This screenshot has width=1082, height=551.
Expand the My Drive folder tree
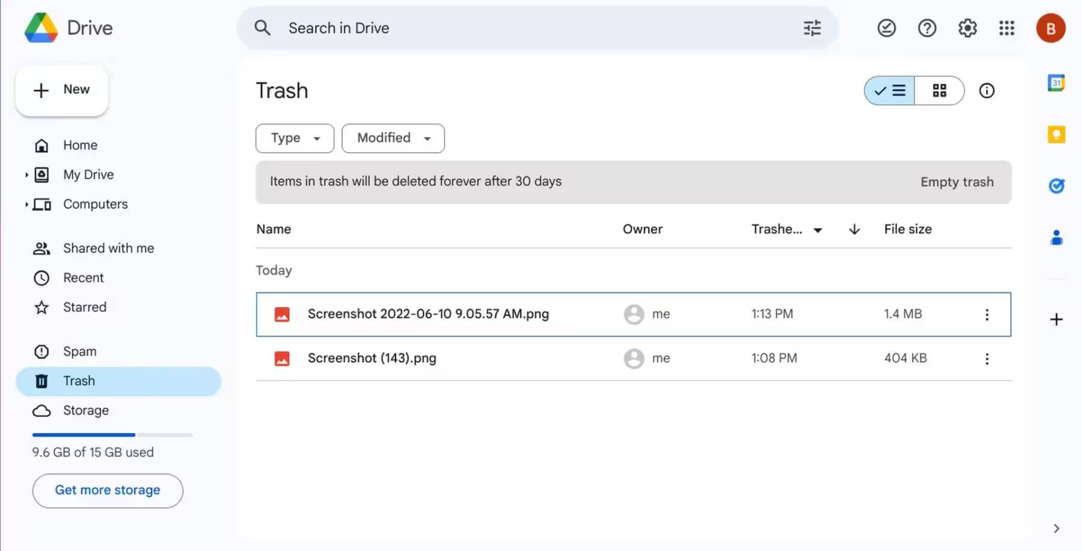pyautogui.click(x=26, y=175)
